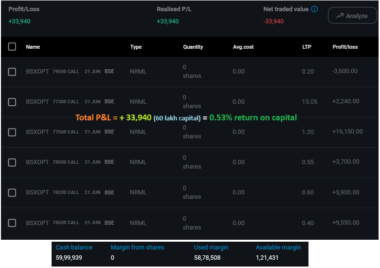Toggle the select-all checkbox in header
The image size is (380, 268).
[x=12, y=47]
